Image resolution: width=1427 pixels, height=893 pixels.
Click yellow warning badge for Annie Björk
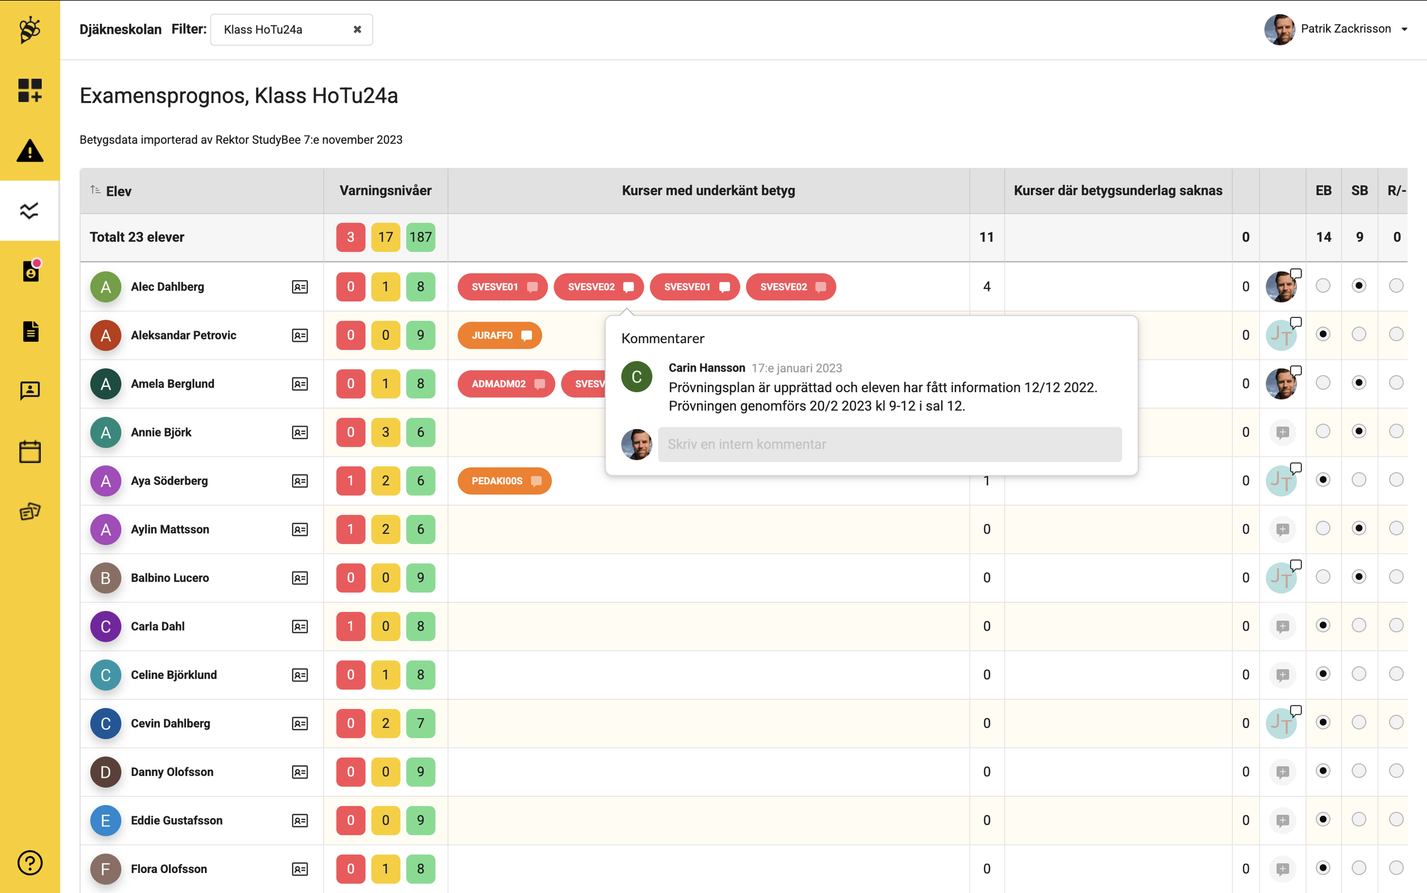(x=386, y=433)
